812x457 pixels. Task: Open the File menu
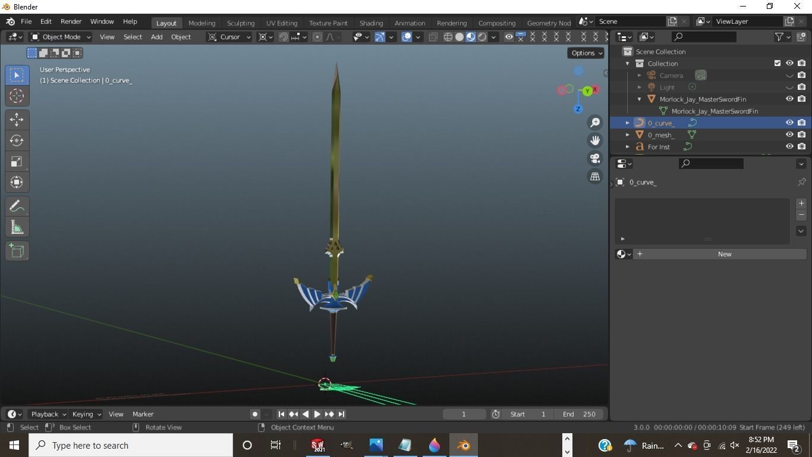(26, 21)
